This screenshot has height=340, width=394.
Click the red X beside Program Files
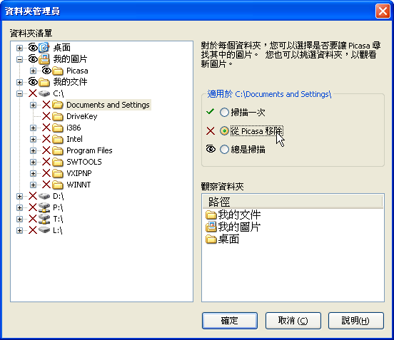click(x=46, y=150)
